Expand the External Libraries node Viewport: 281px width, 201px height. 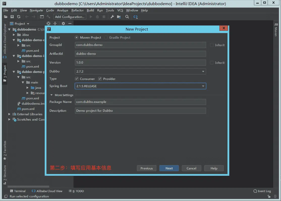[9, 114]
